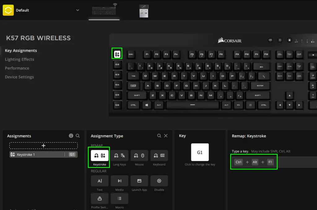Select the up arrow key

tap(289, 95)
